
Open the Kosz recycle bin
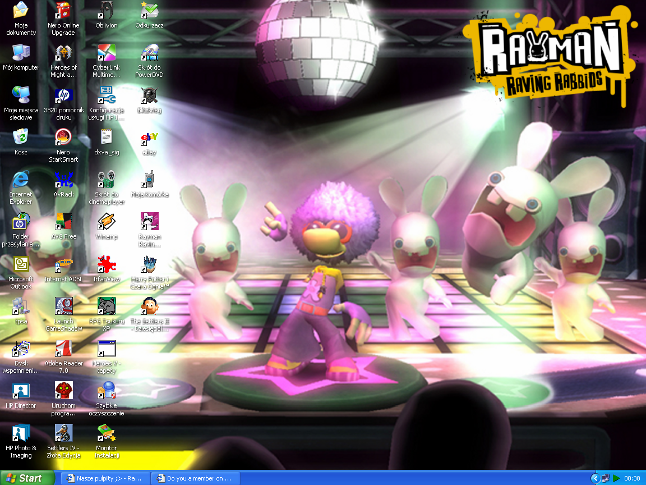click(x=21, y=137)
